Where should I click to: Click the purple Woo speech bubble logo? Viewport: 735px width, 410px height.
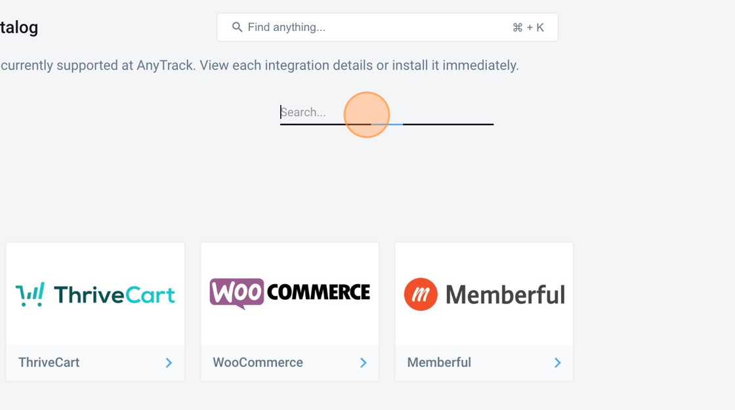click(x=237, y=294)
